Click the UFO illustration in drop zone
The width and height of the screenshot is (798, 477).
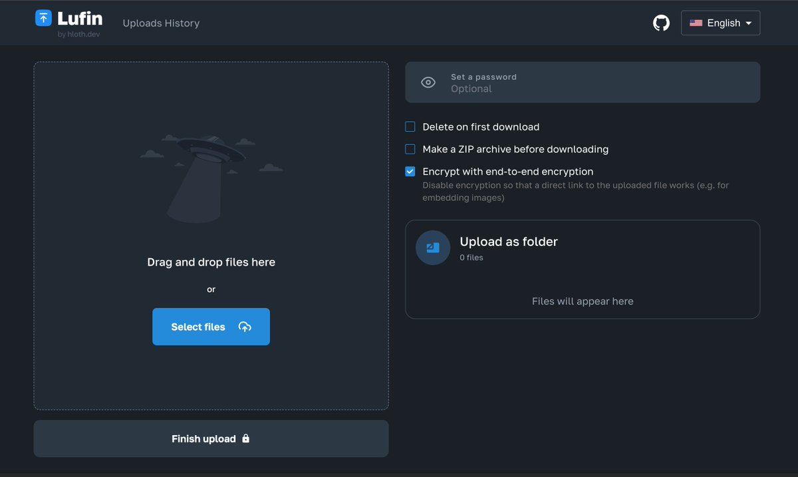211,178
